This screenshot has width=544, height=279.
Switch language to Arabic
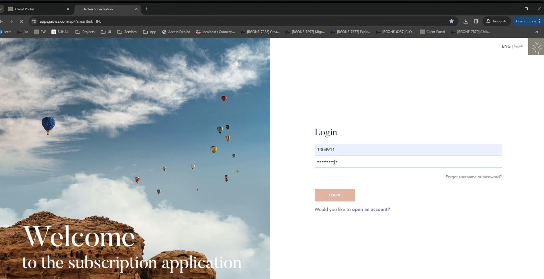tap(518, 46)
